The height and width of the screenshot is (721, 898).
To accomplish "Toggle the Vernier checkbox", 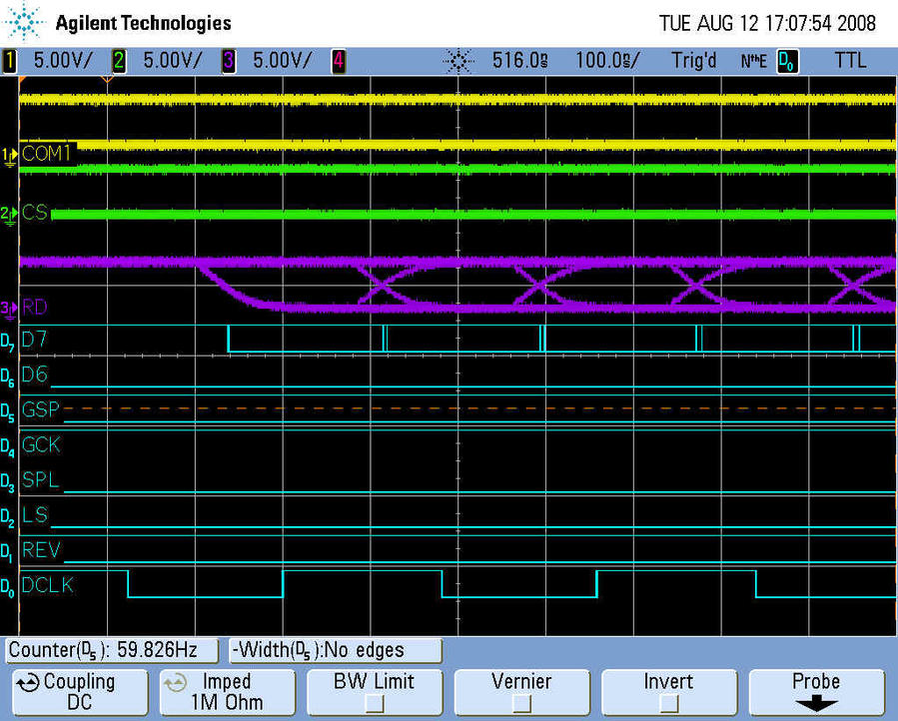I will tap(521, 703).
